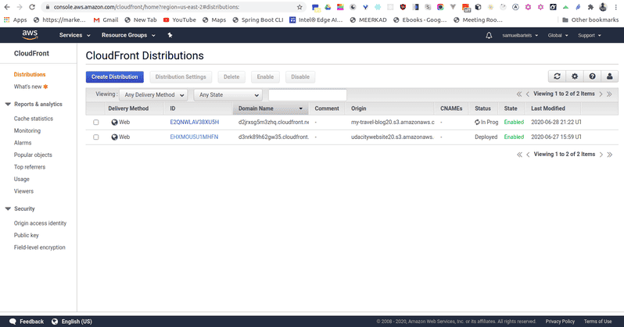This screenshot has height=327, width=624.
Task: Sort by Domain Name column header
Action: pyautogui.click(x=271, y=108)
